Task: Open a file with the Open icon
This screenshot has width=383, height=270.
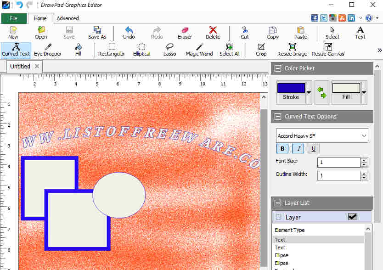Action: tap(41, 33)
